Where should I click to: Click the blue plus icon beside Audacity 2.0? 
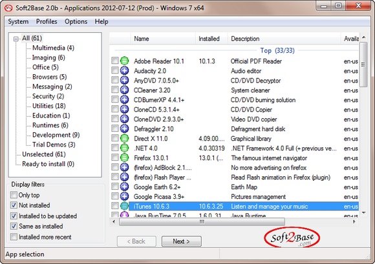[x=124, y=70]
